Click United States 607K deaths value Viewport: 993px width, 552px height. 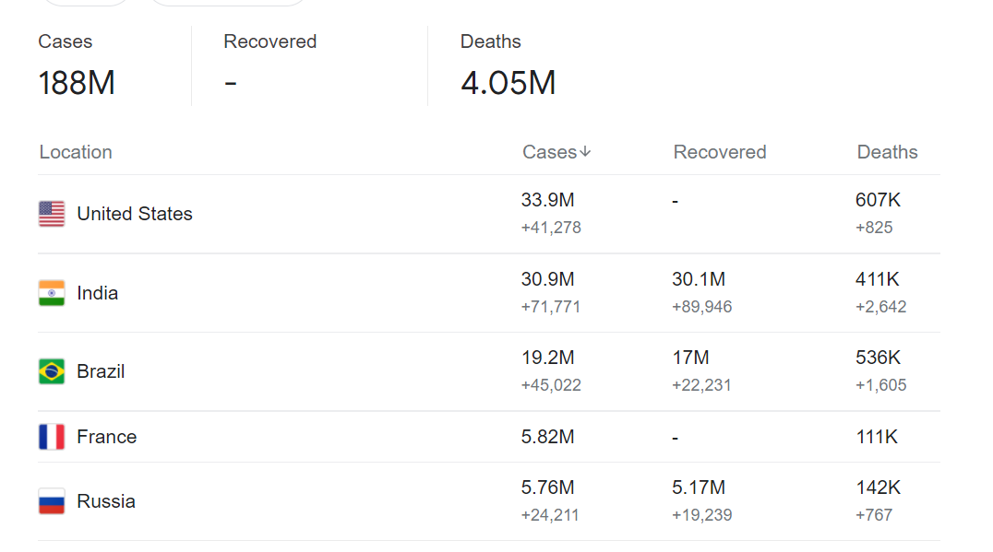pos(878,200)
